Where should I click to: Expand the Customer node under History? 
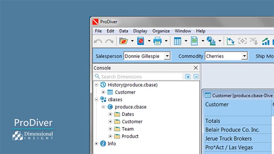(x=103, y=92)
